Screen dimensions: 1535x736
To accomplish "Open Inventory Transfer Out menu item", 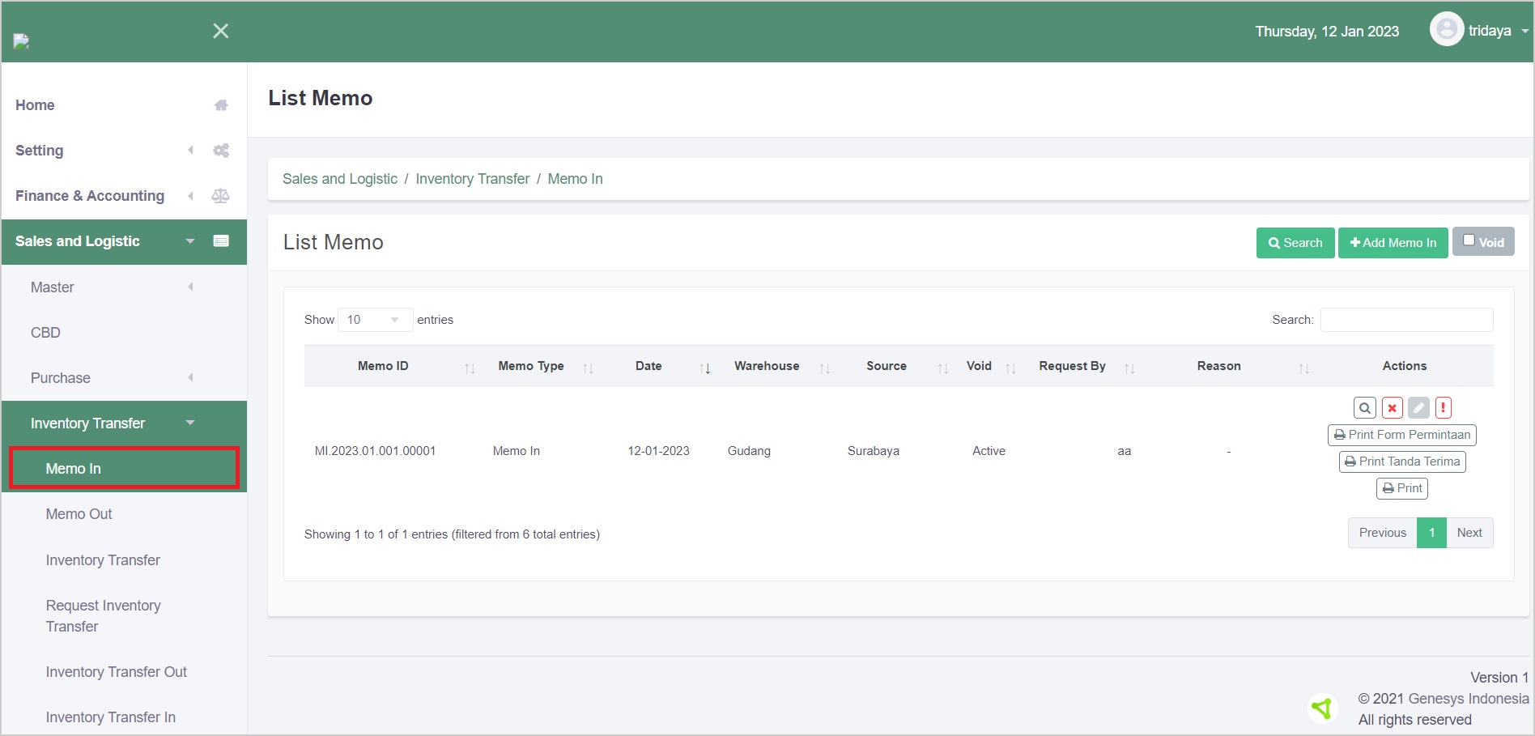I will pyautogui.click(x=116, y=672).
